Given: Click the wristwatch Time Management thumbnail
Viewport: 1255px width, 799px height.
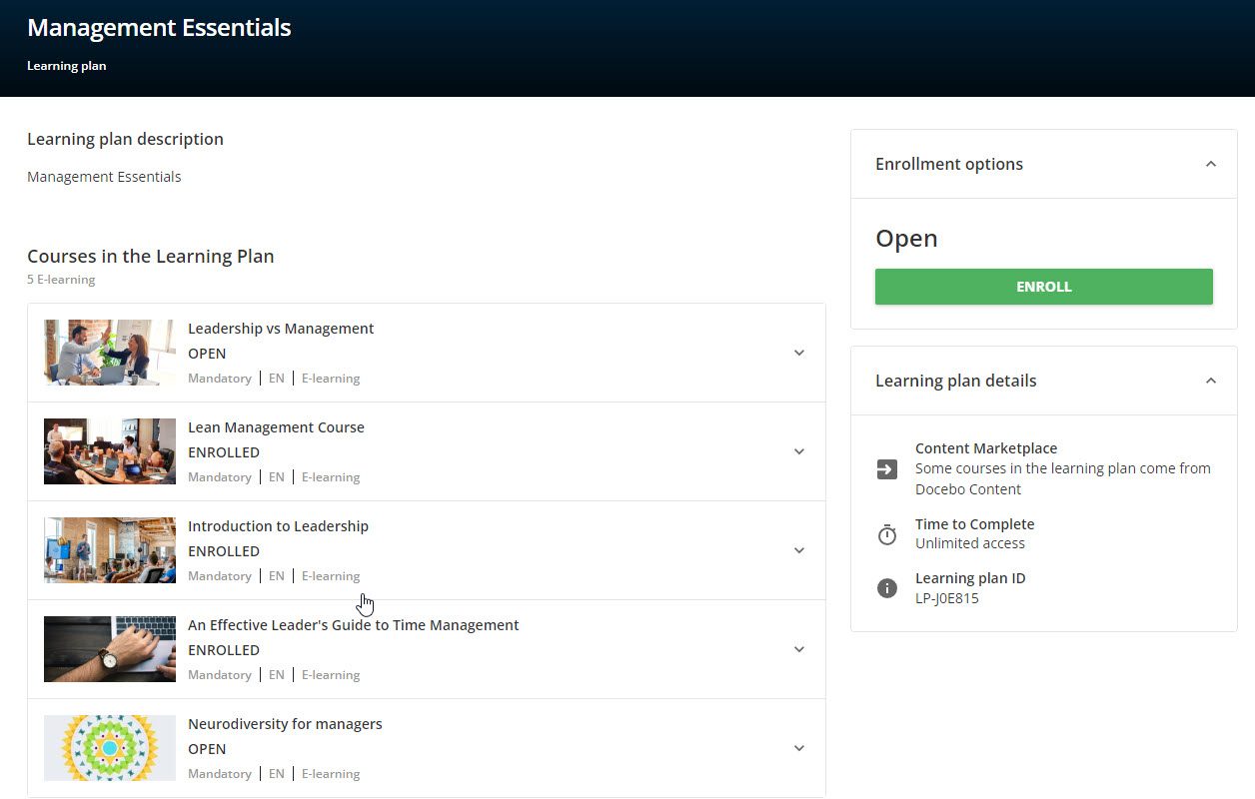Looking at the screenshot, I should click(110, 649).
